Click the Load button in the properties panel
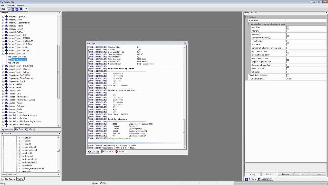Viewport: 328px width, 185px height. [x=302, y=174]
